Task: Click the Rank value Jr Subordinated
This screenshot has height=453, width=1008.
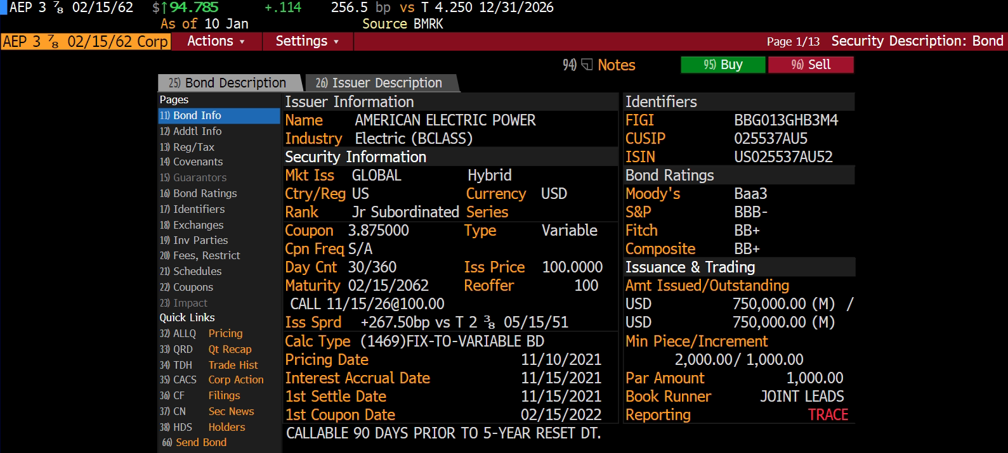Action: pyautogui.click(x=405, y=212)
